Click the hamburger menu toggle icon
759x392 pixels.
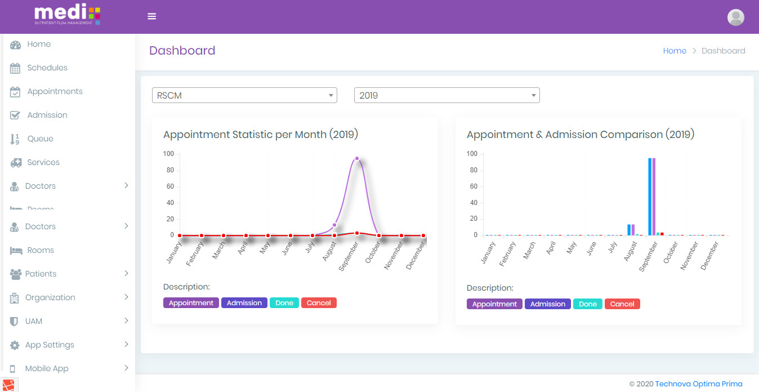pyautogui.click(x=151, y=16)
